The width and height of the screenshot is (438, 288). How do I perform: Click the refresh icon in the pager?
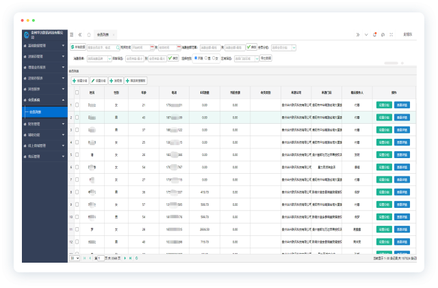tap(137, 258)
